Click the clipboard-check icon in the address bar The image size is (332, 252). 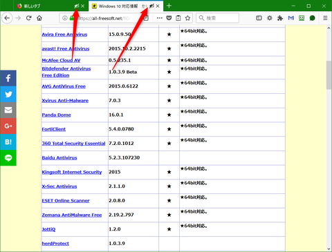coord(178,18)
